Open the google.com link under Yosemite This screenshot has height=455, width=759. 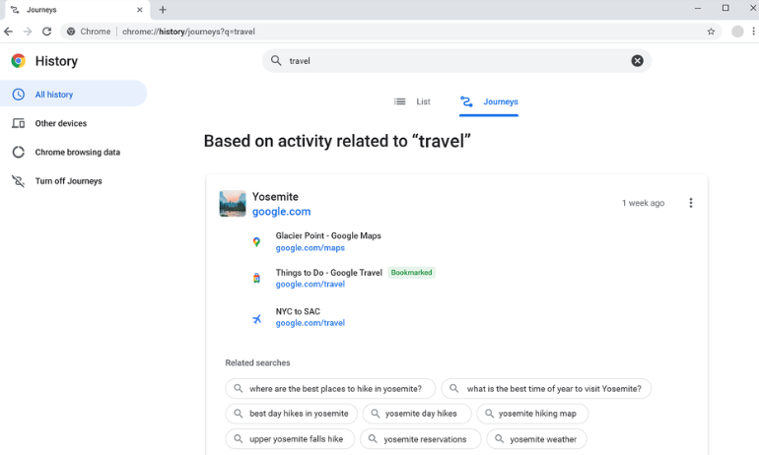click(x=281, y=212)
